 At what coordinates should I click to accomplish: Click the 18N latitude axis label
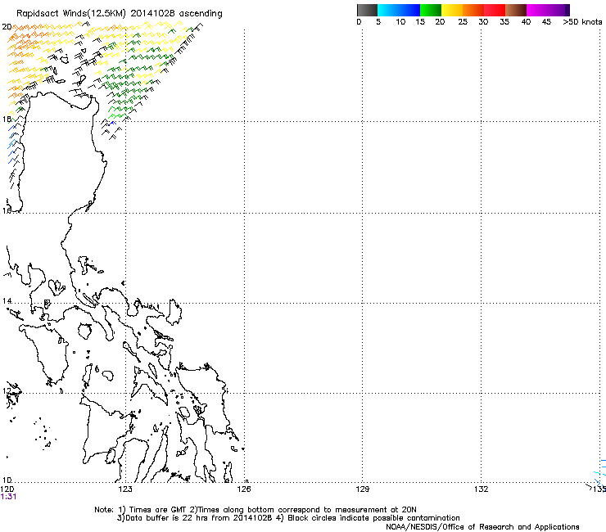(x=7, y=119)
